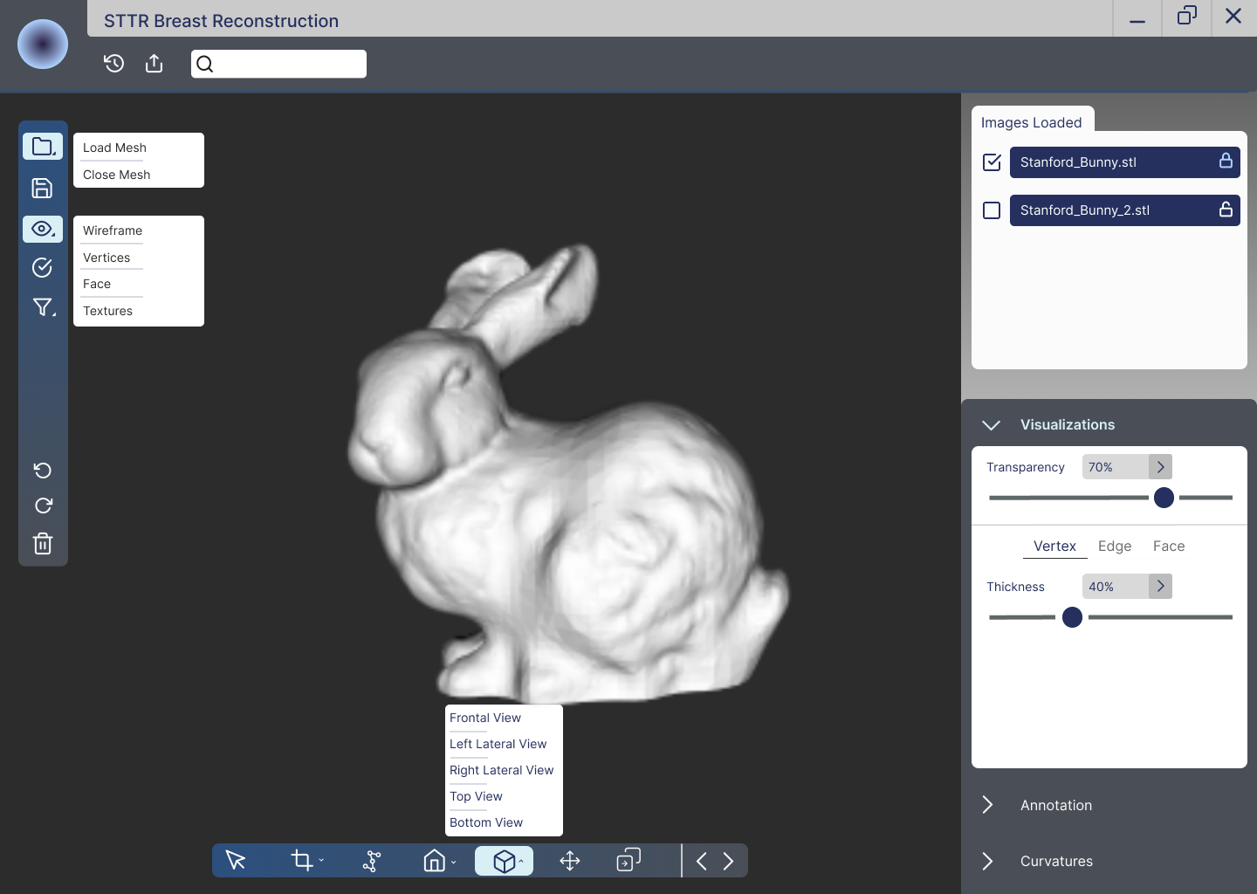Go to previous with left chevron

[702, 862]
